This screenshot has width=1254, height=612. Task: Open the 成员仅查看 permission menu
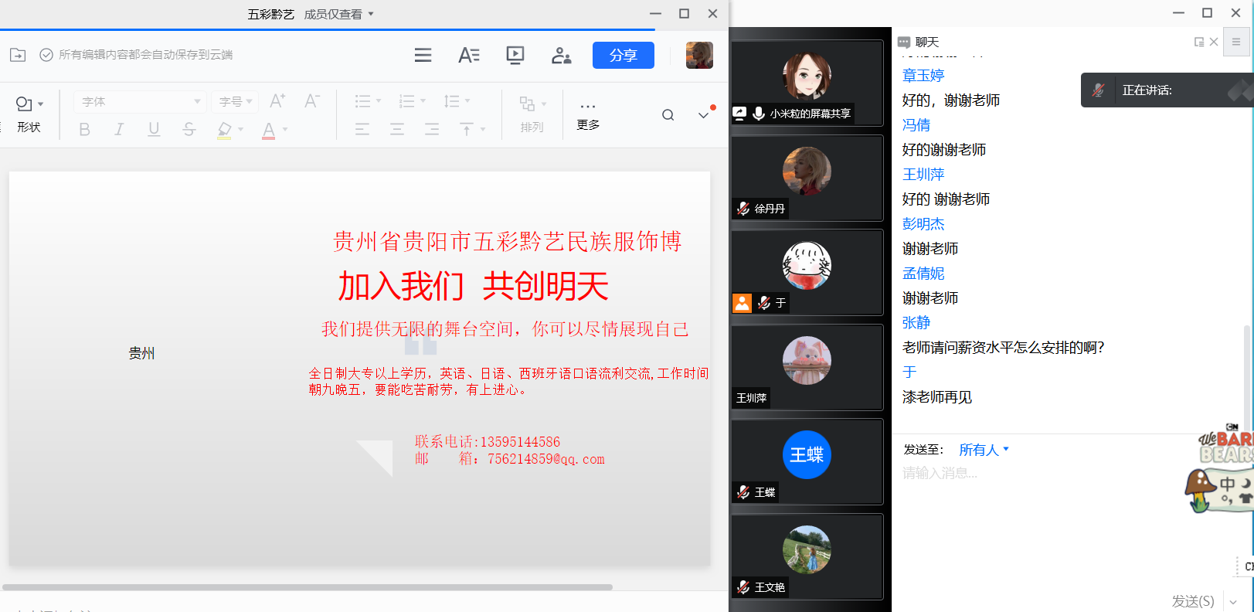tap(338, 14)
